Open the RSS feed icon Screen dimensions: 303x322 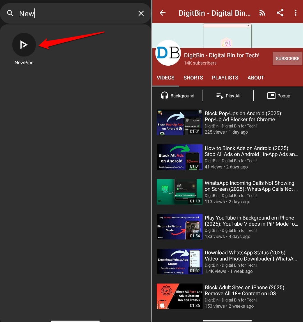coord(262,13)
